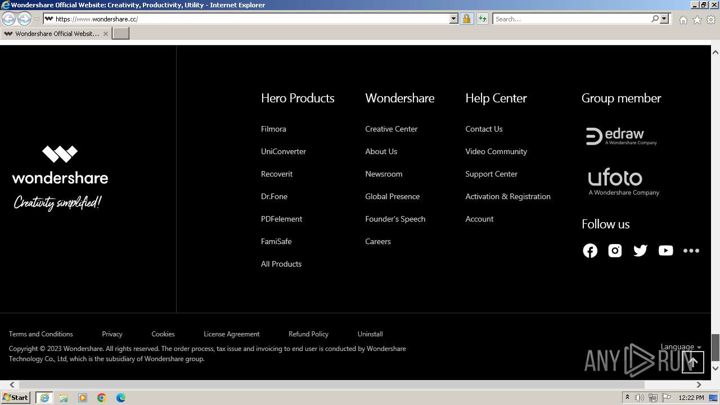720x405 pixels.
Task: Open the Dr.Fone link
Action: [x=274, y=196]
